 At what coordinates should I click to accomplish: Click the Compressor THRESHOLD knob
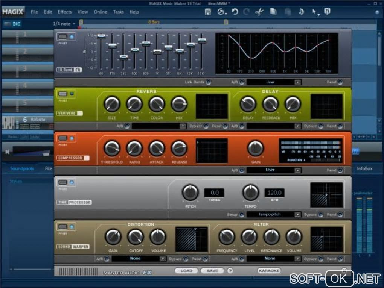click(x=112, y=148)
